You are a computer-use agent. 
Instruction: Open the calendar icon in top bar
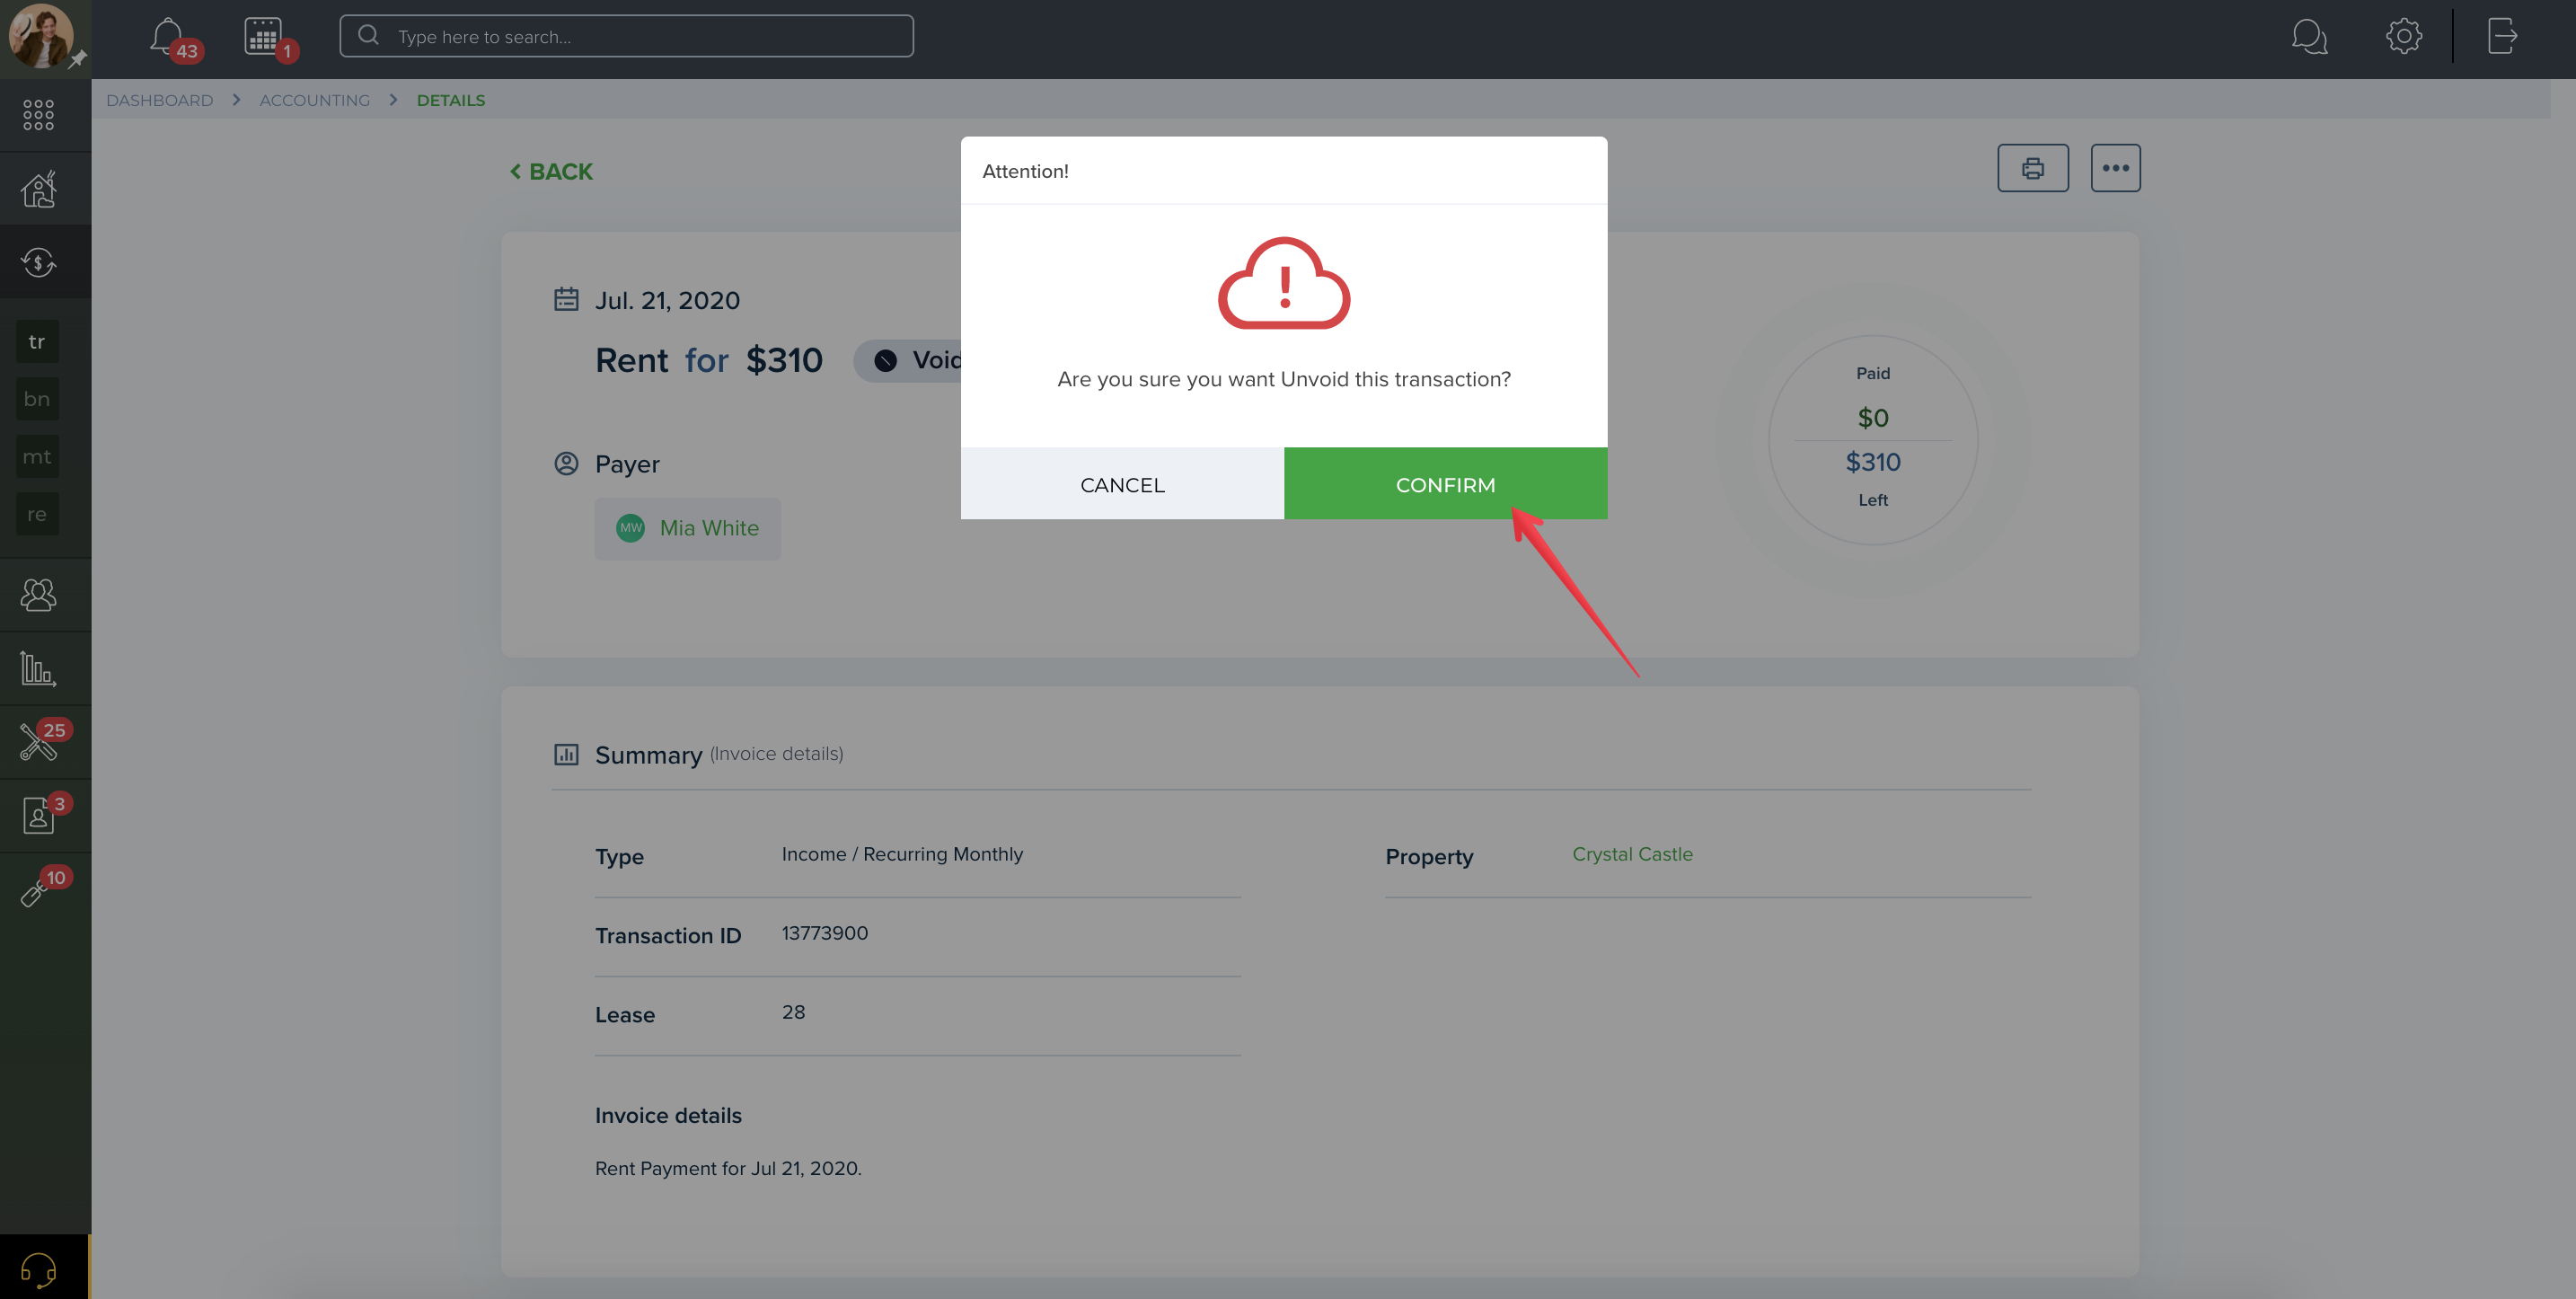263,37
